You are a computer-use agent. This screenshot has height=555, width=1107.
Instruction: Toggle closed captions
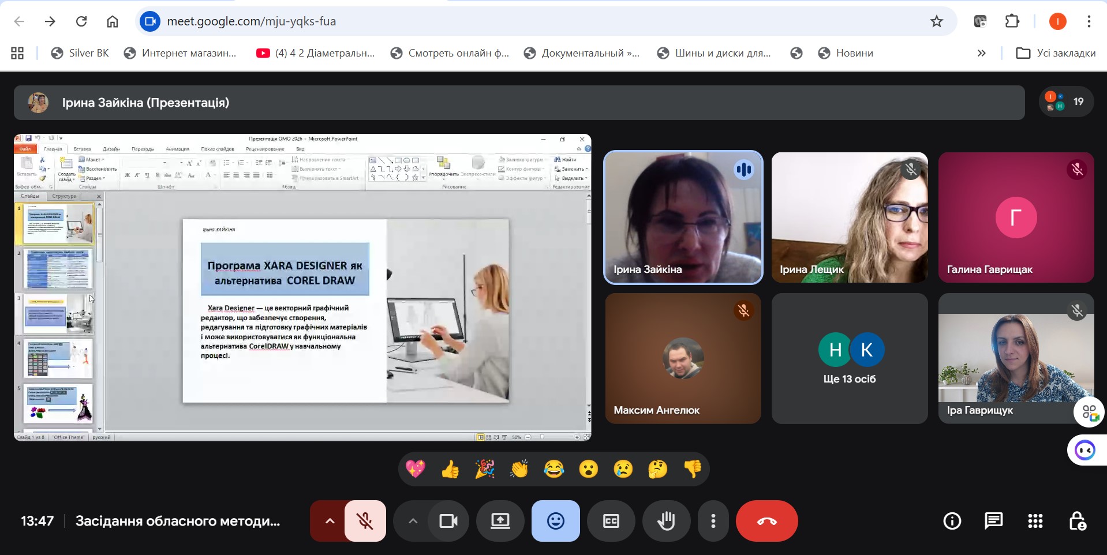tap(611, 521)
